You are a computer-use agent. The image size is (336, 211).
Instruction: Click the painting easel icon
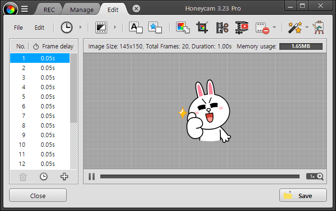tap(317, 28)
